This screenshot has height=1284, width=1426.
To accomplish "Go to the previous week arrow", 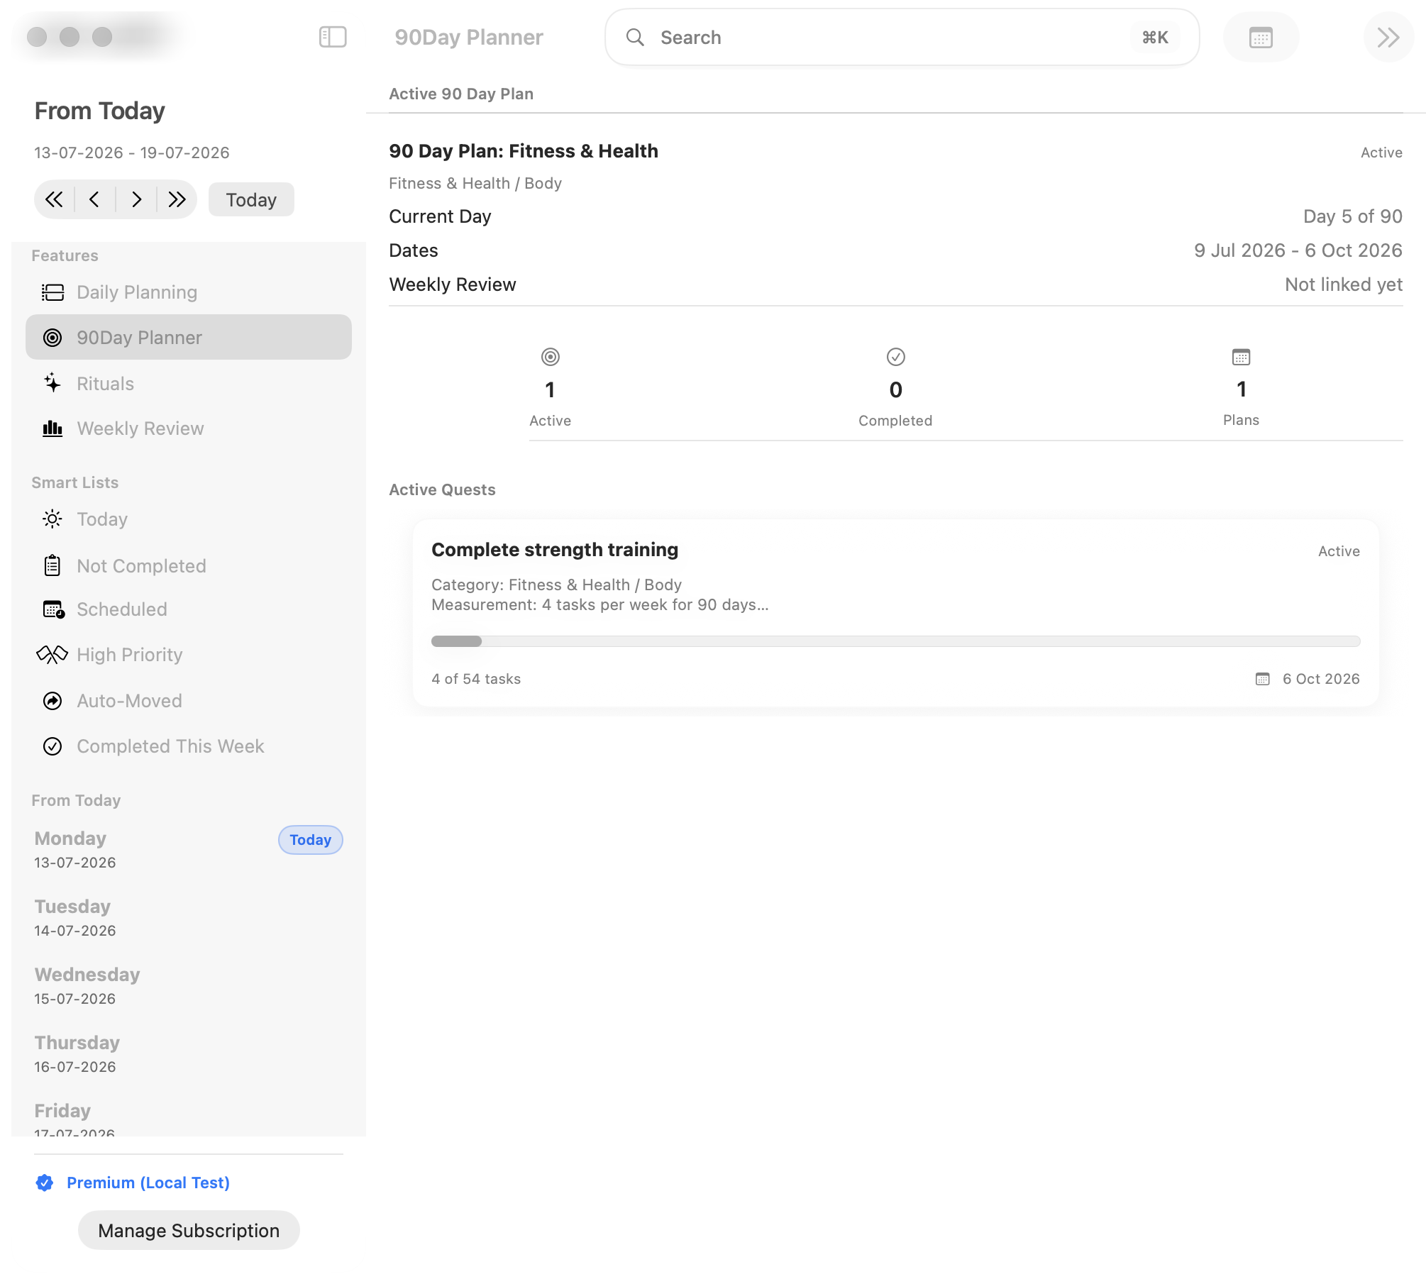I will 94,199.
